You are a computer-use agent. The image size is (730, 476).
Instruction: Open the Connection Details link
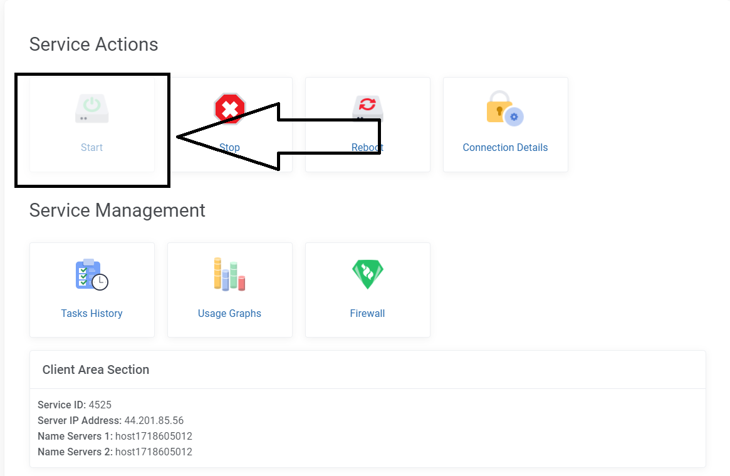505,148
